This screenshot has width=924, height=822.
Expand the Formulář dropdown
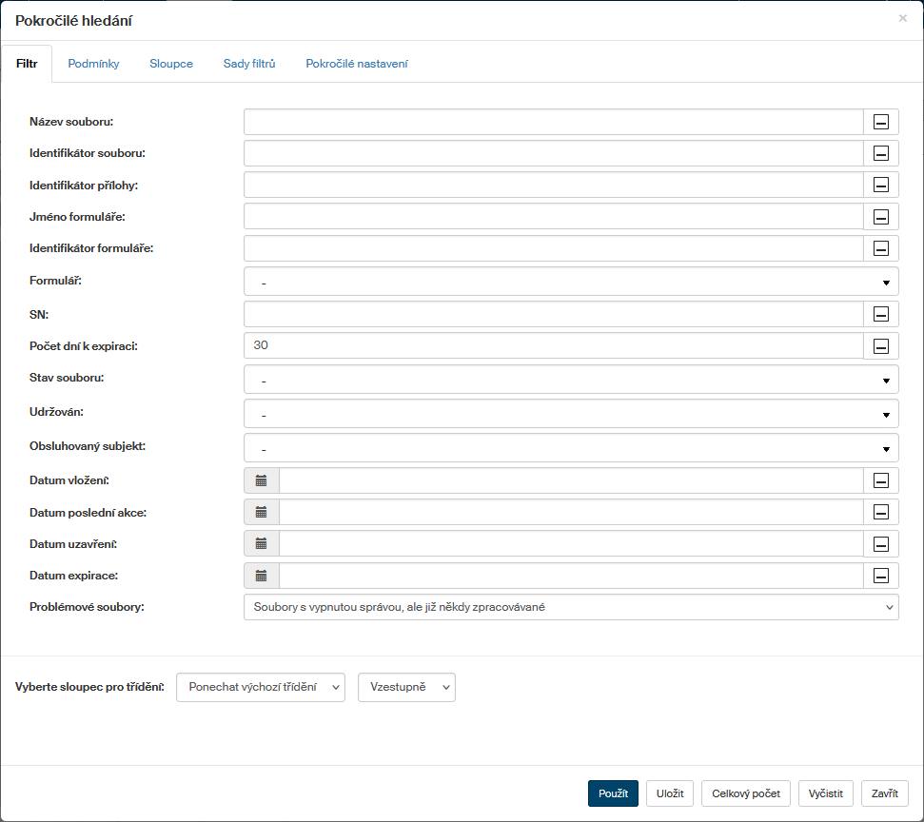571,282
